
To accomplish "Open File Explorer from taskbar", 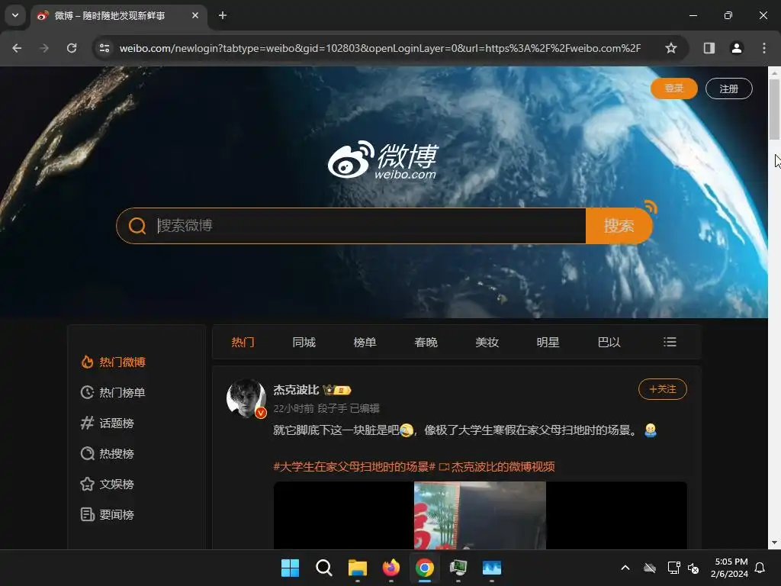I will click(357, 568).
